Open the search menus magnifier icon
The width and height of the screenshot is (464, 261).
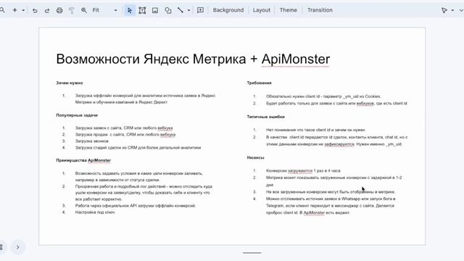point(2,10)
